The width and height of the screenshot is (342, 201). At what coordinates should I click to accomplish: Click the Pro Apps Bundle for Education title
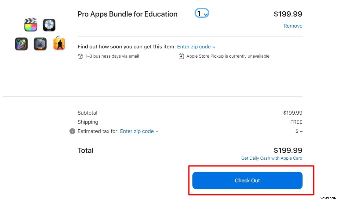click(128, 14)
